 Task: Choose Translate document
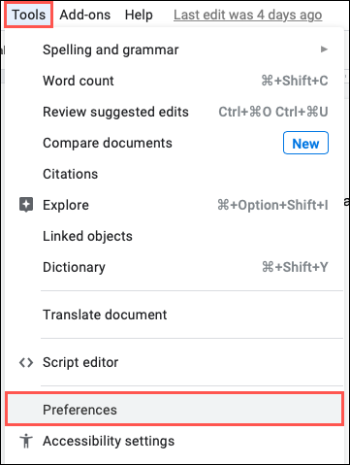coord(175,315)
